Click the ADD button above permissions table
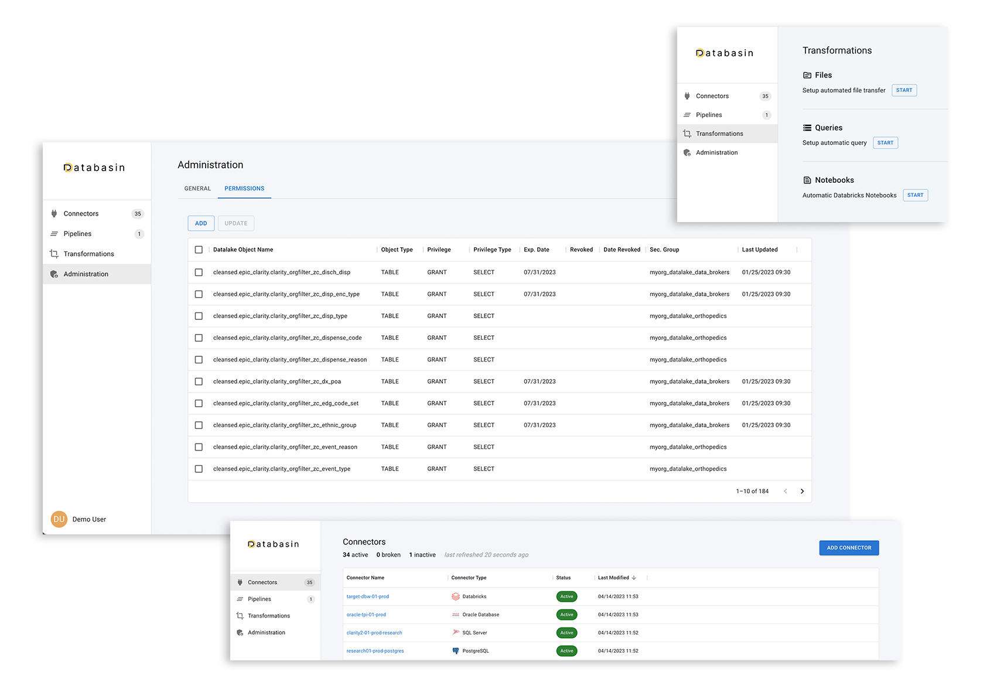990x692 pixels. [201, 223]
